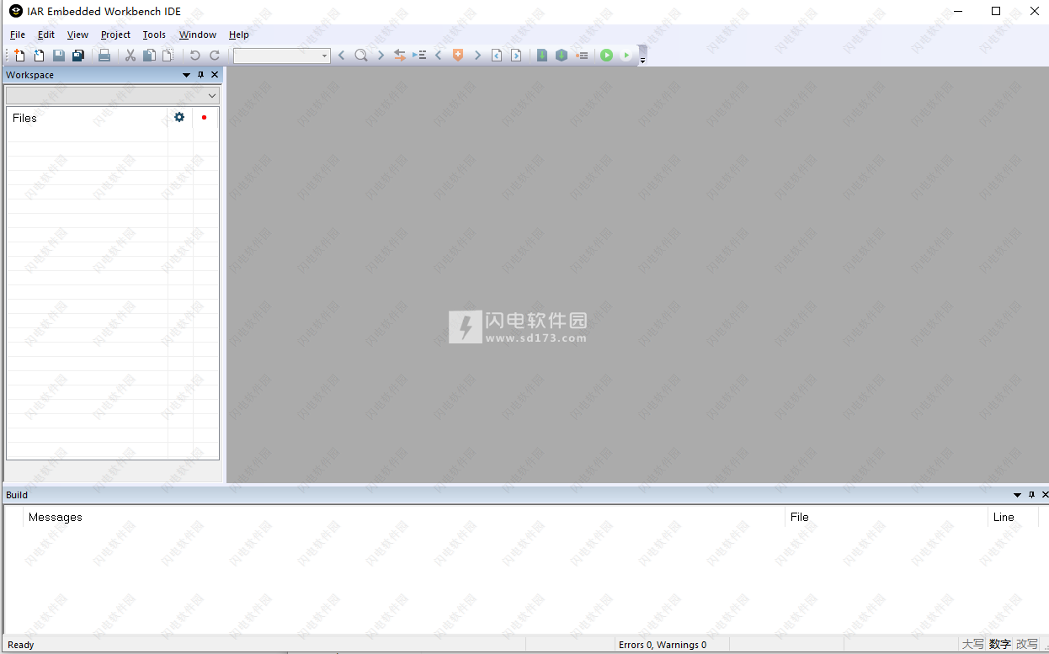Open the Build panel position menu arrow

pos(1017,495)
